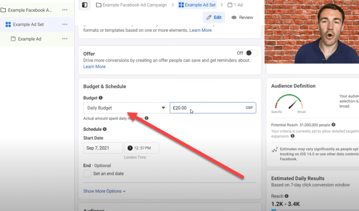Show Reach info icon in Estimated Results

pos(286,196)
